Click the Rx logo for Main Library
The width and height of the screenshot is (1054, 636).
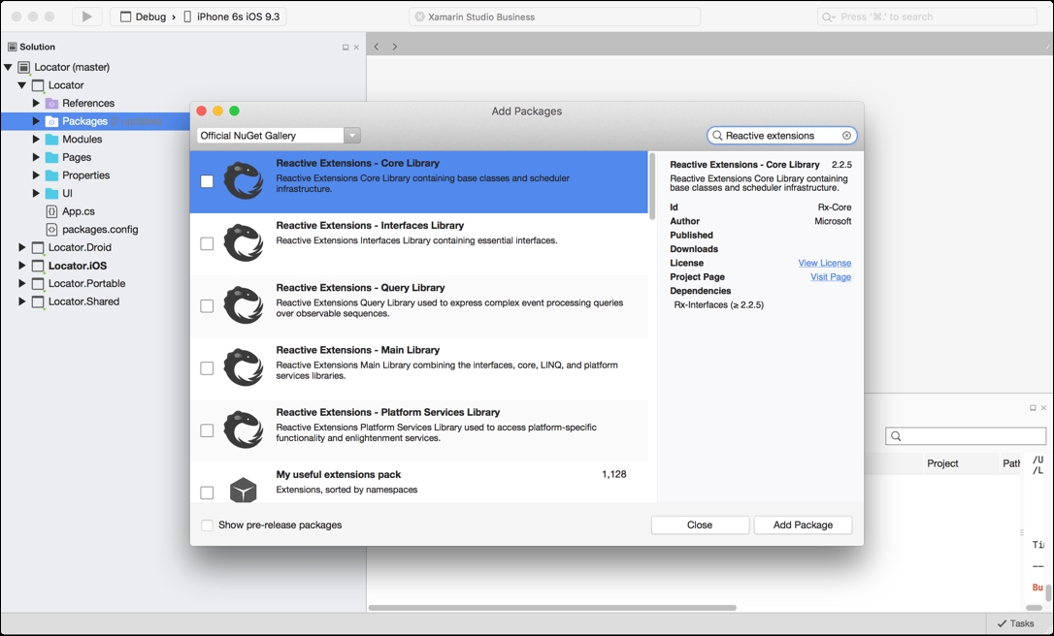tap(244, 367)
